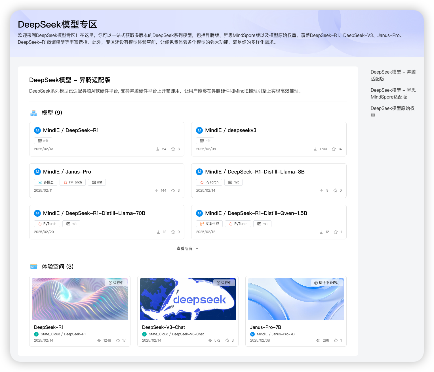This screenshot has height=372, width=434.
Task: Select DeepSeek模型 - 昇思MindSpore适配版 in sidebar
Action: click(x=393, y=93)
